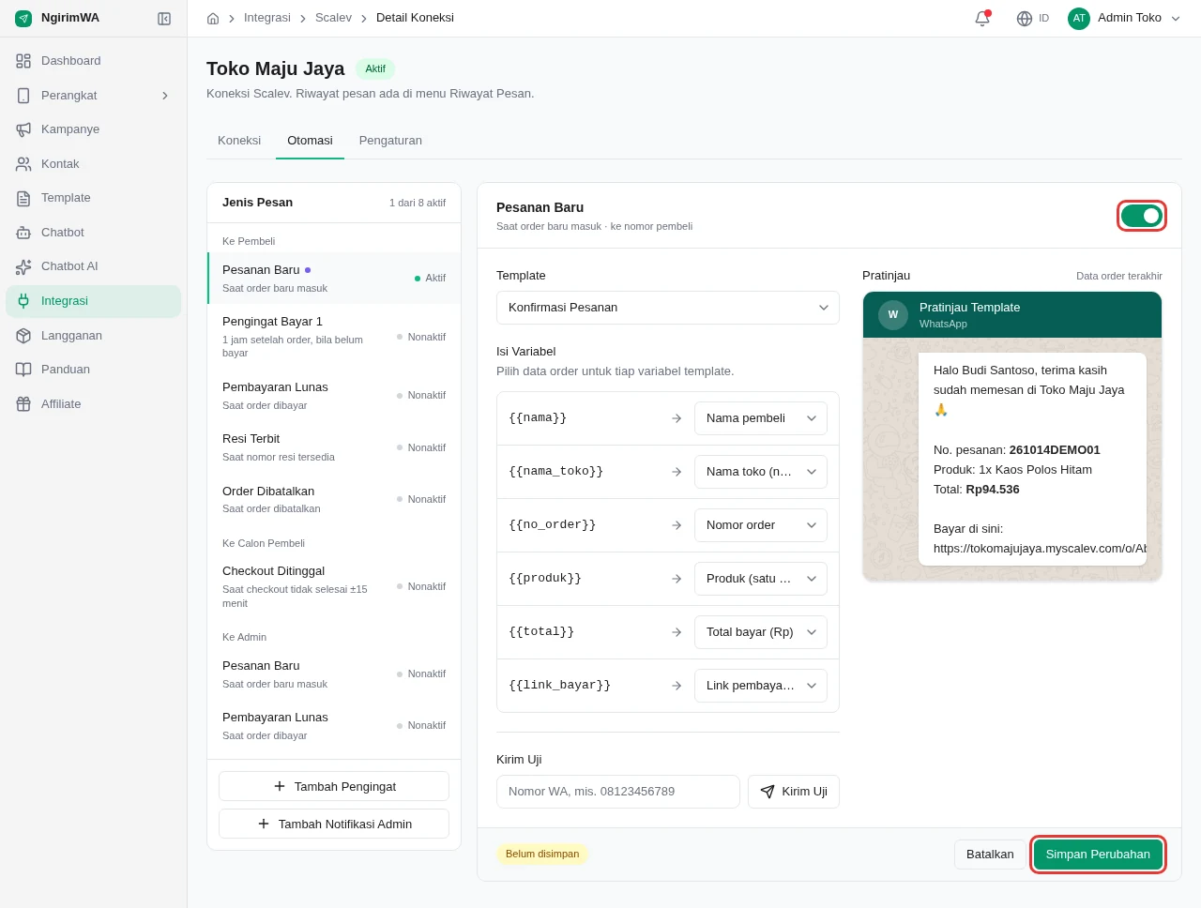Viewport: 1201px width, 908px height.
Task: Click the Dashboard grid icon
Action: click(x=23, y=61)
